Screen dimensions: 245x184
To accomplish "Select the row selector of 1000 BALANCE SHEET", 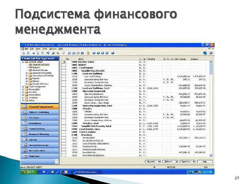I will [64, 62].
